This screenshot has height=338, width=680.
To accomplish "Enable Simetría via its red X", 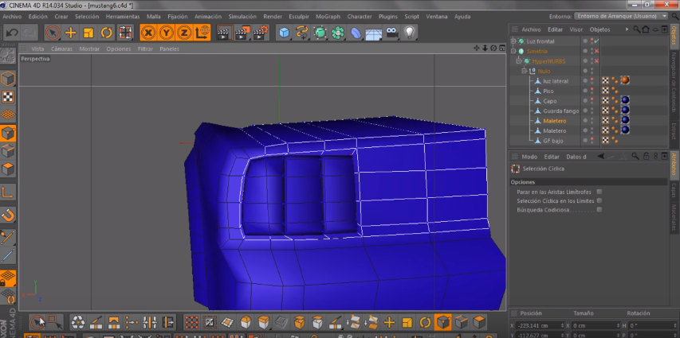I will point(597,51).
